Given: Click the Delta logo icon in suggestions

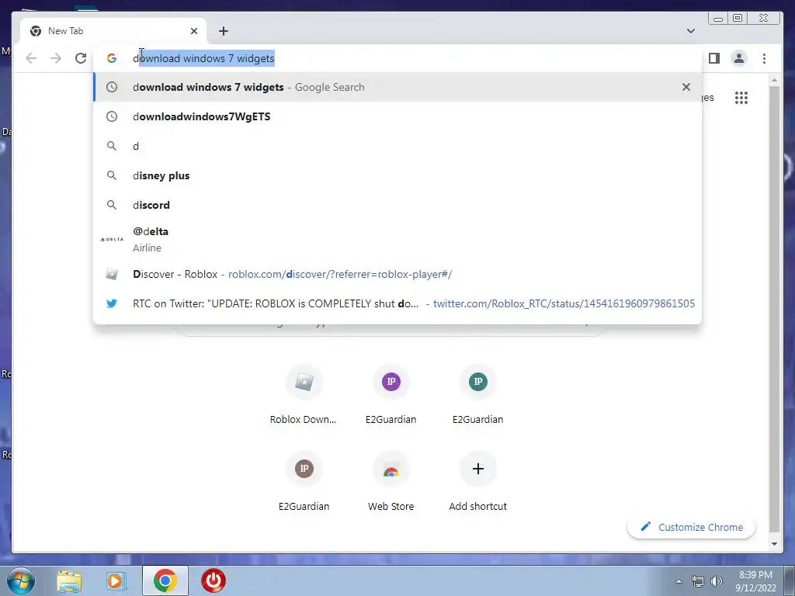Looking at the screenshot, I should (112, 239).
